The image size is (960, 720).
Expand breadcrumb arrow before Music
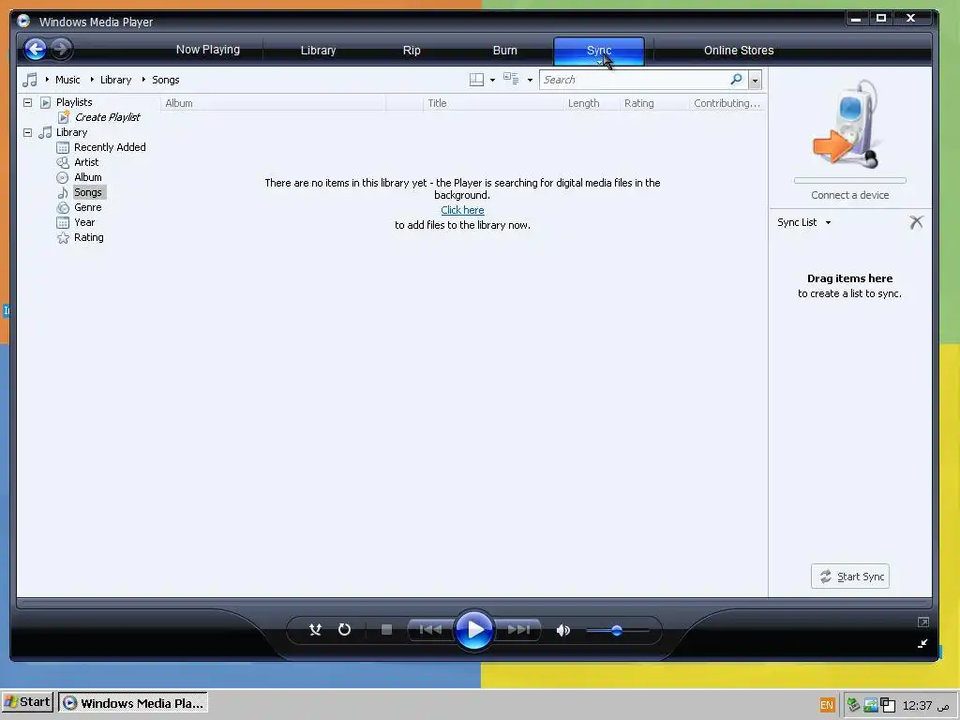tap(47, 79)
